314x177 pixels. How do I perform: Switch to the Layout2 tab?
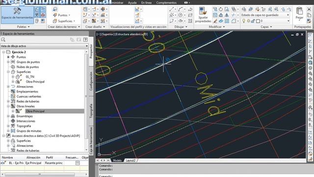[x=131, y=160]
